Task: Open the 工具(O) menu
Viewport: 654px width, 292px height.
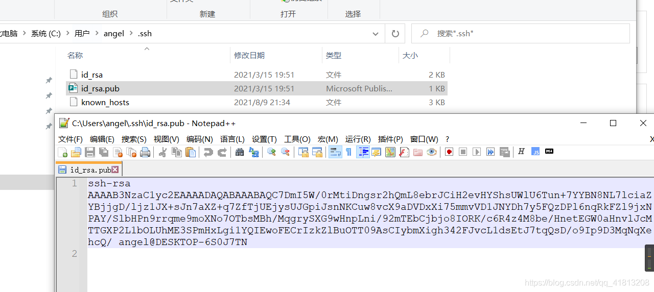Action: click(x=297, y=139)
